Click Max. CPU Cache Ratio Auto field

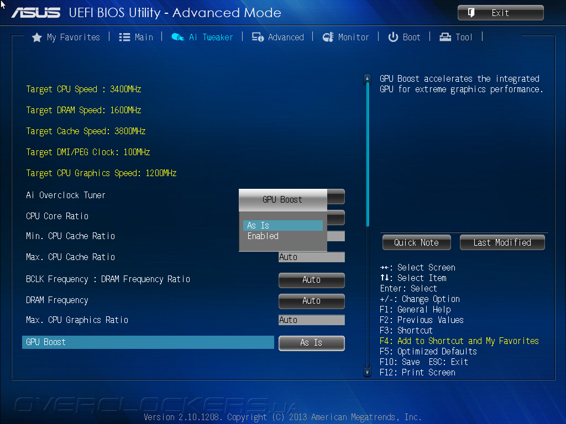coord(312,257)
